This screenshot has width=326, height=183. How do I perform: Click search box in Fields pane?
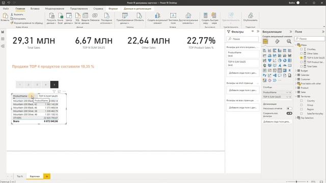pyautogui.click(x=310, y=39)
